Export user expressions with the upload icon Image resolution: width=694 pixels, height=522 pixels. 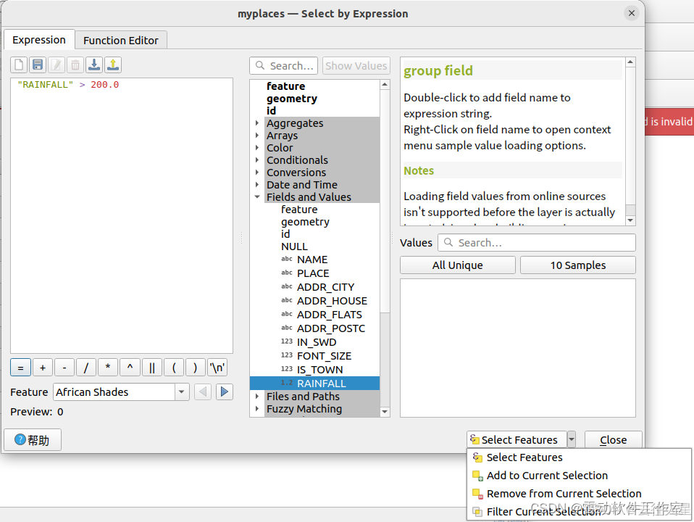113,65
